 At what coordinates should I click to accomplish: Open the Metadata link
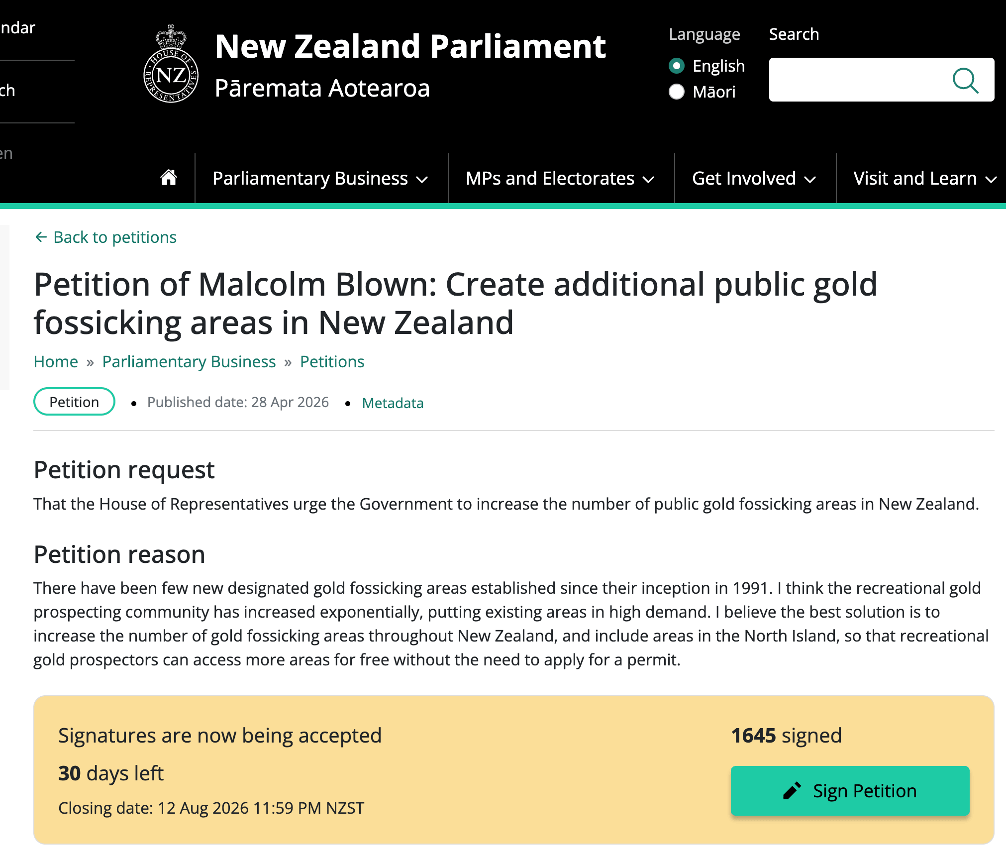click(x=393, y=403)
